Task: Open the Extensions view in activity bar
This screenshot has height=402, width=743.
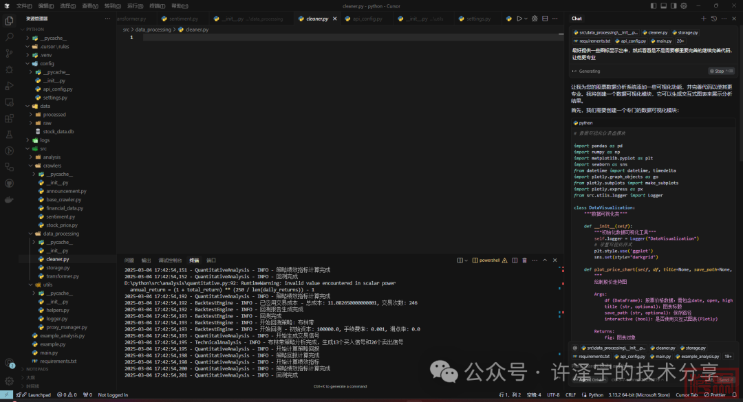Action: pyautogui.click(x=9, y=118)
